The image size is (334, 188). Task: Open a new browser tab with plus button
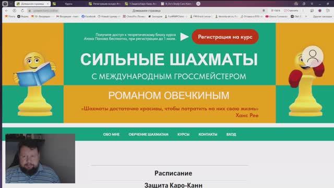[x=198, y=4]
